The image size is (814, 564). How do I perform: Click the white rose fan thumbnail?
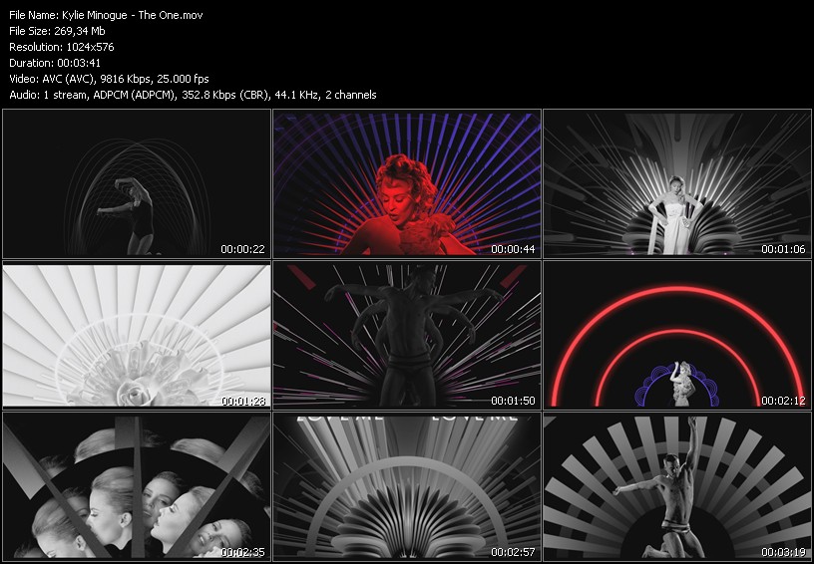coord(137,335)
